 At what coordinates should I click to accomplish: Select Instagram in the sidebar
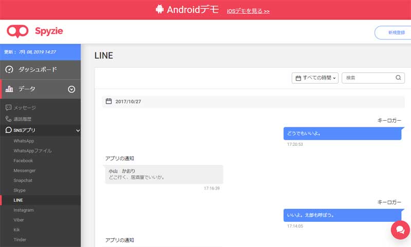pos(24,210)
